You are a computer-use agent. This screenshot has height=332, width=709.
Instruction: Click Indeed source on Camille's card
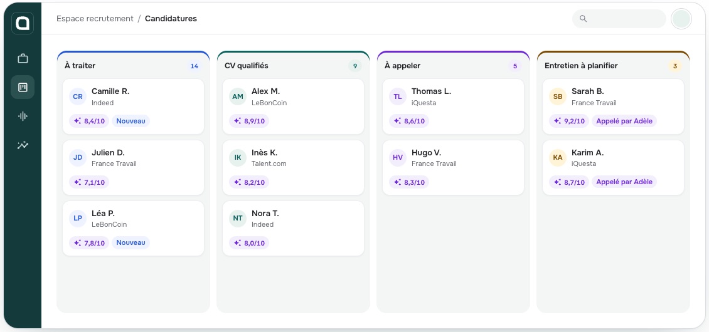[103, 103]
